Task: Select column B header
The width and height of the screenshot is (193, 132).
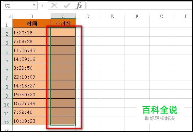Action: (31, 16)
